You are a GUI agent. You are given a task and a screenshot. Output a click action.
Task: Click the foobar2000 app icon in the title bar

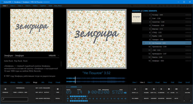[x=2, y=2]
